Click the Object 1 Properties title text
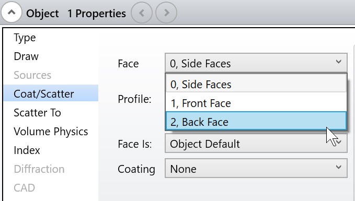 coord(76,14)
